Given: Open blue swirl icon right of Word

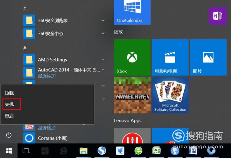Looking at the screenshot, I should pyautogui.click(x=211, y=151).
